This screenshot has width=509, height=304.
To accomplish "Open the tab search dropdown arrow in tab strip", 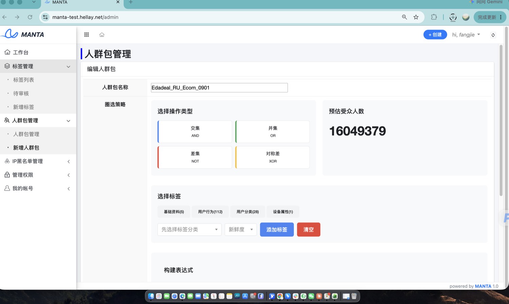I will pos(34,2).
